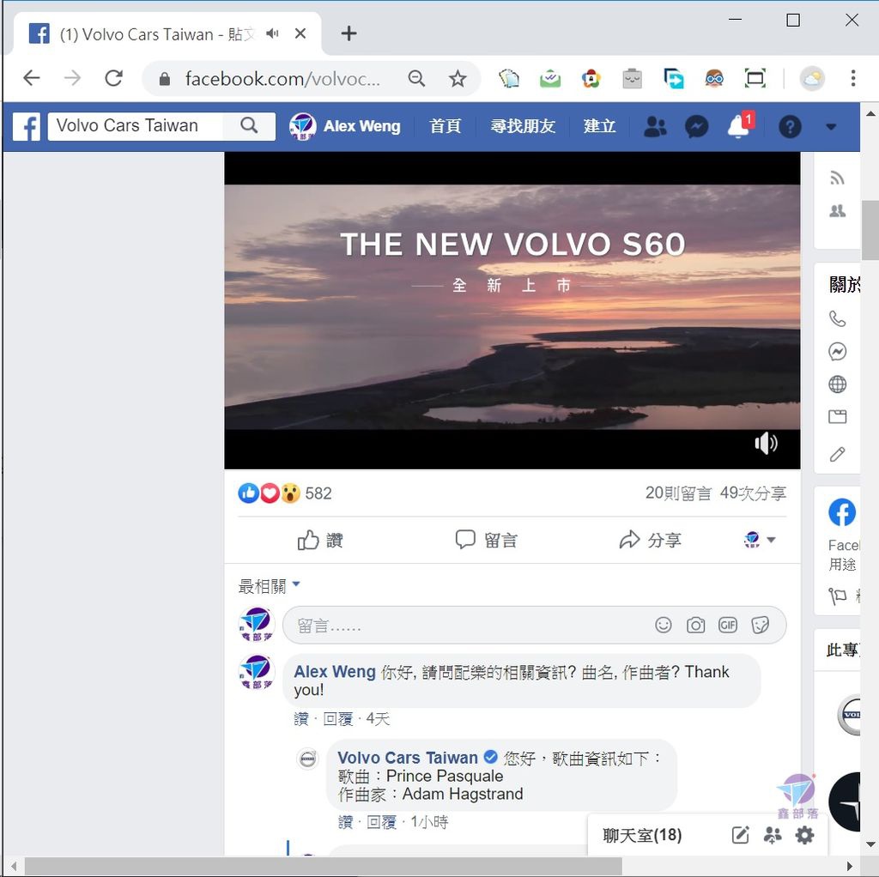This screenshot has height=877, width=879.
Task: Open Messenger icon in blue header
Action: 696,127
